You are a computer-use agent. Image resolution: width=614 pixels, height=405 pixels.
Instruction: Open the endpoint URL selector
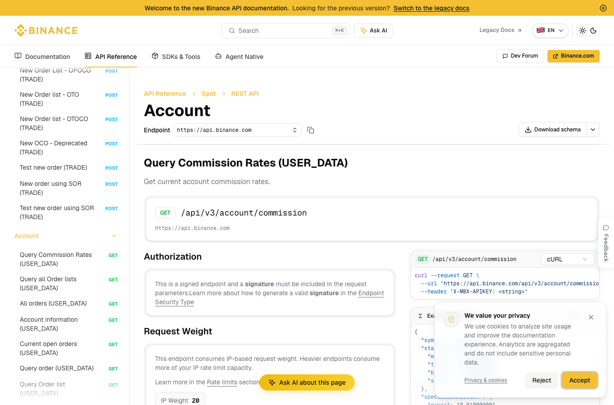237,130
